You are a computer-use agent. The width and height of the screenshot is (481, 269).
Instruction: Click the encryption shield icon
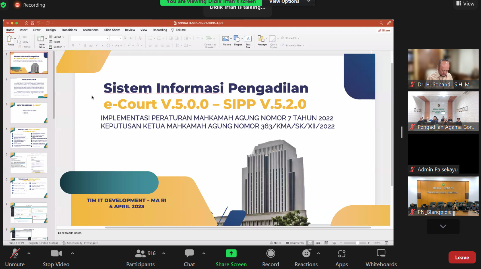click(4, 5)
